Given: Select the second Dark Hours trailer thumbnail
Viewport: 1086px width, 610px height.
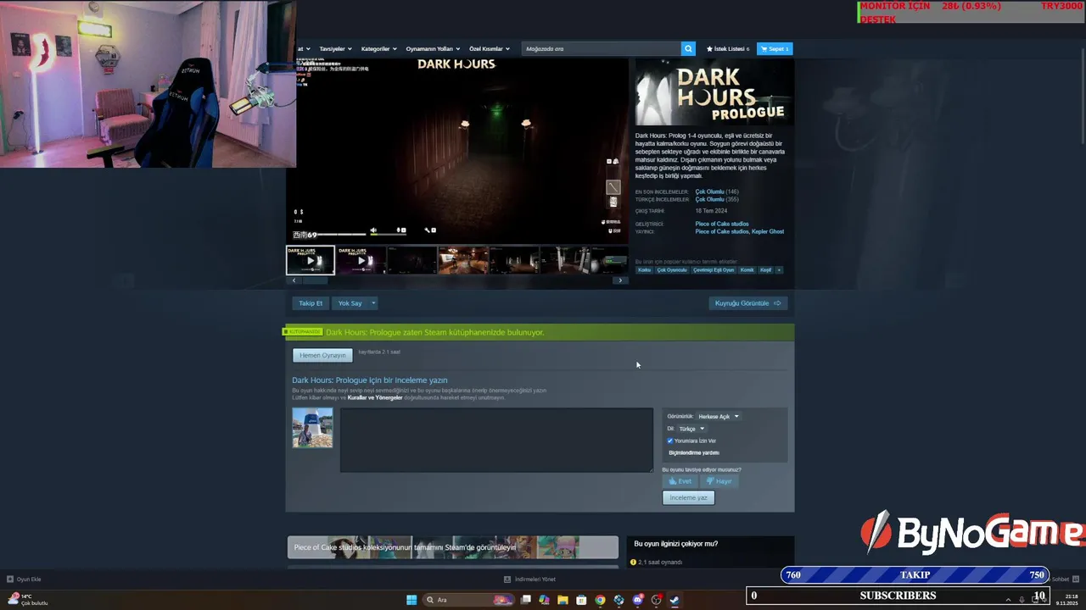Looking at the screenshot, I should 361,260.
